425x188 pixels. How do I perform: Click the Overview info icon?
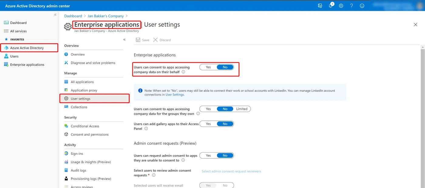(x=66, y=54)
